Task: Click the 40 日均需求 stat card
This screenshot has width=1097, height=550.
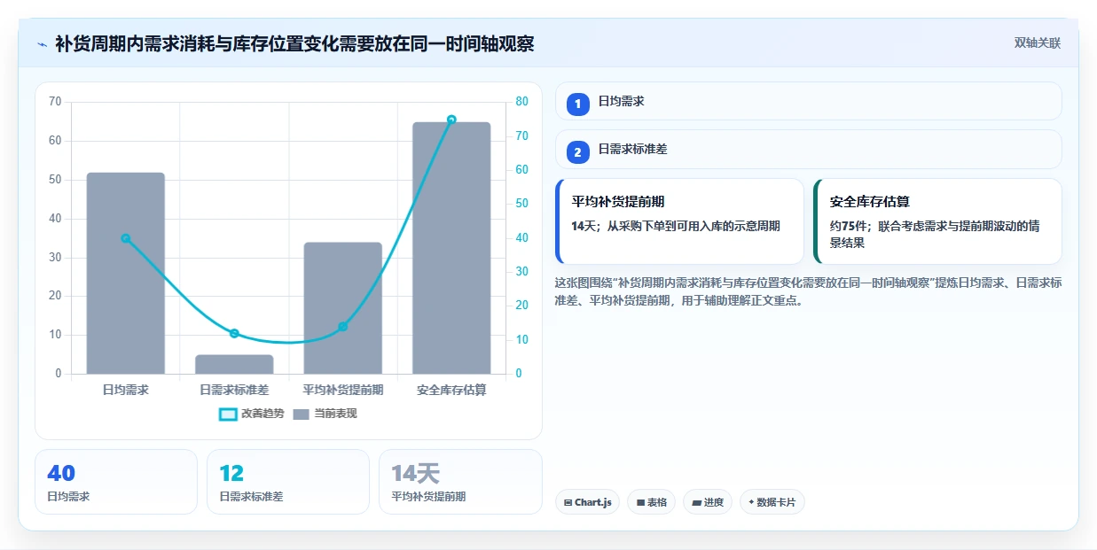Action: (x=116, y=482)
